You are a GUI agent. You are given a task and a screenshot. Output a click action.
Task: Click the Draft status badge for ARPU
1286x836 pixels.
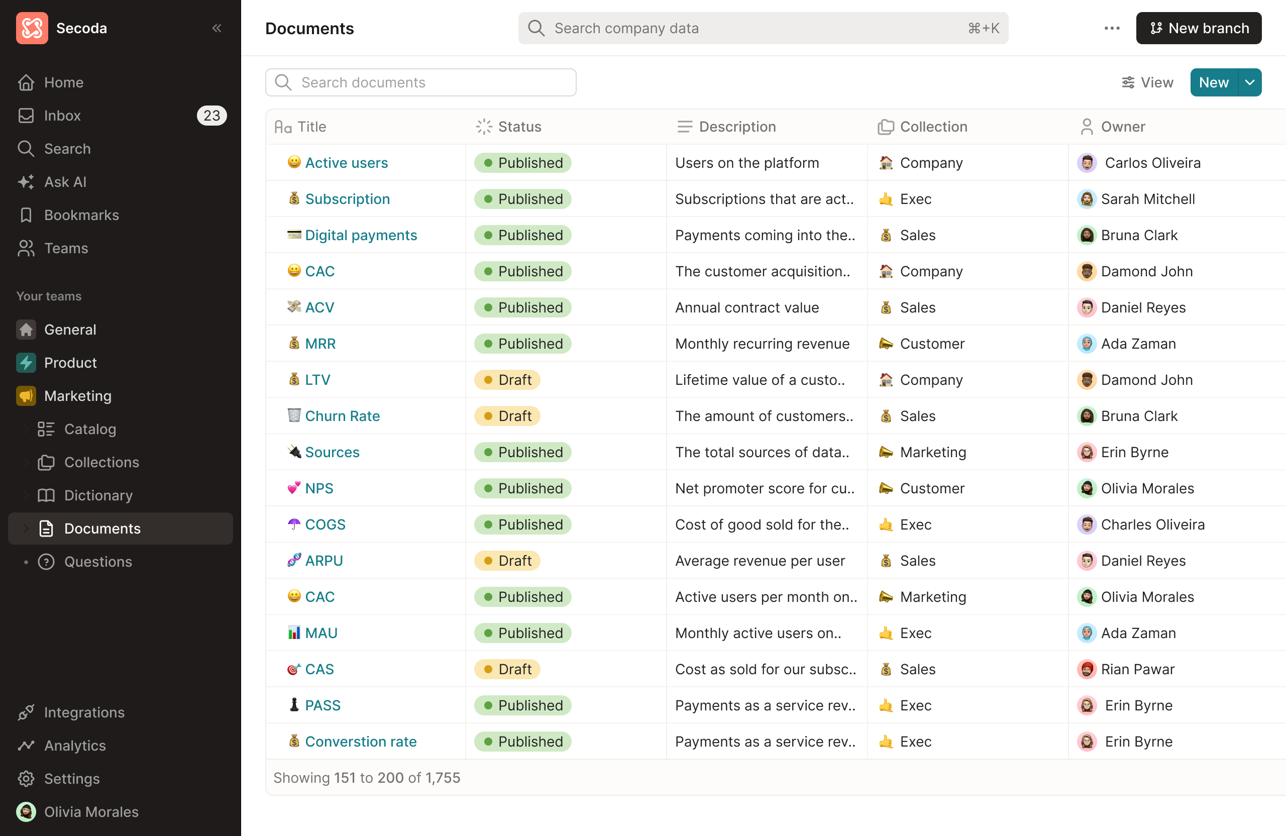[x=507, y=560]
